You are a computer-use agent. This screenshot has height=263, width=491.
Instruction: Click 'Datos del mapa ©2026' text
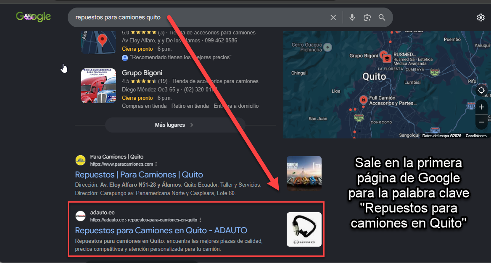(x=441, y=136)
